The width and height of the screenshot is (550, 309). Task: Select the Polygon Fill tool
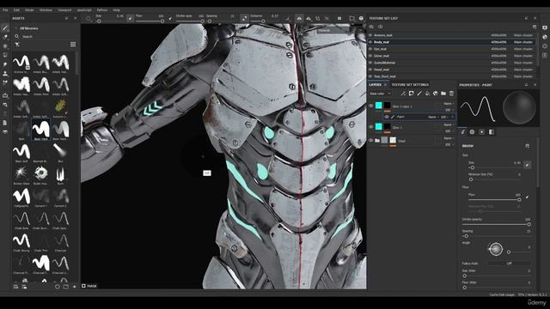(5, 55)
